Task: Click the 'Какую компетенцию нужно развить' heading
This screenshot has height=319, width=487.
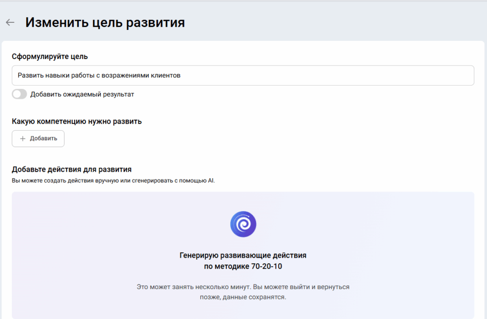Action: pyautogui.click(x=77, y=121)
